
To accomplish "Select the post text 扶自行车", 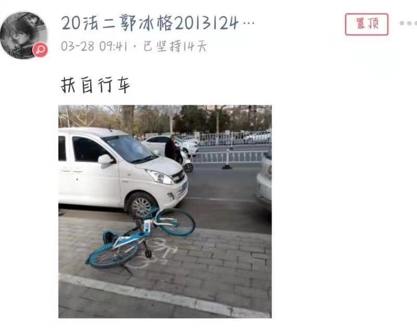I will click(95, 85).
